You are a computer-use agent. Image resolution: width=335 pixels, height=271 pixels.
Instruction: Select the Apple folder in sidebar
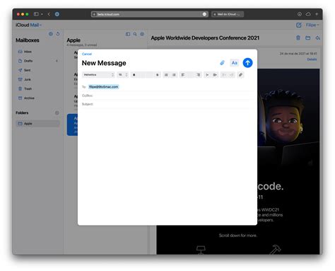(37, 123)
